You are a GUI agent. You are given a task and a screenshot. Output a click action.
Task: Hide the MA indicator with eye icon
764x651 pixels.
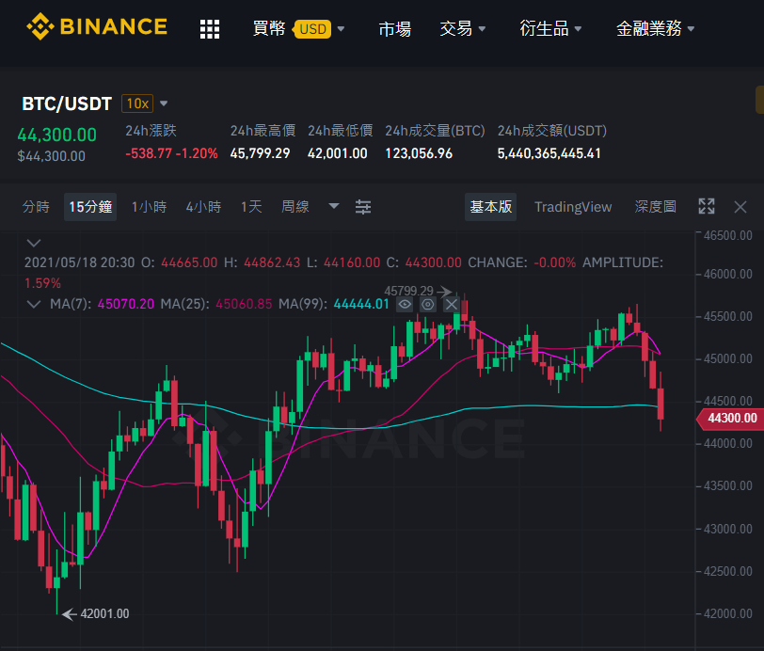click(405, 305)
